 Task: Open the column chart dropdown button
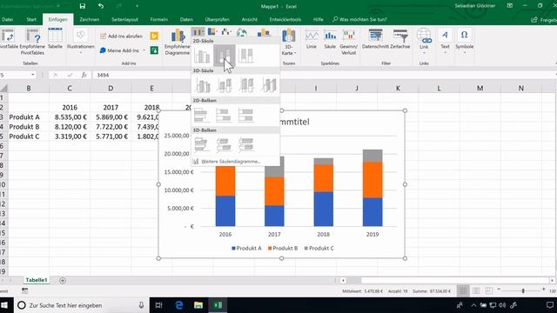pyautogui.click(x=198, y=32)
